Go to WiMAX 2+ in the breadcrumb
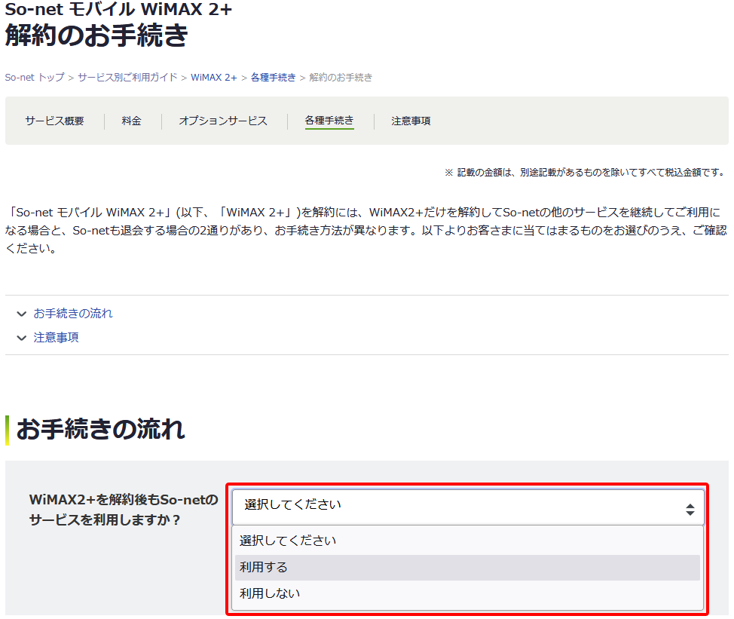The image size is (734, 619). point(214,78)
